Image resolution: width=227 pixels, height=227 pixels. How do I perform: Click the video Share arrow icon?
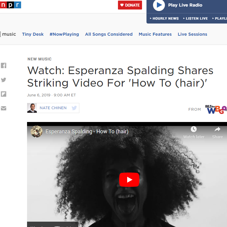(217, 129)
